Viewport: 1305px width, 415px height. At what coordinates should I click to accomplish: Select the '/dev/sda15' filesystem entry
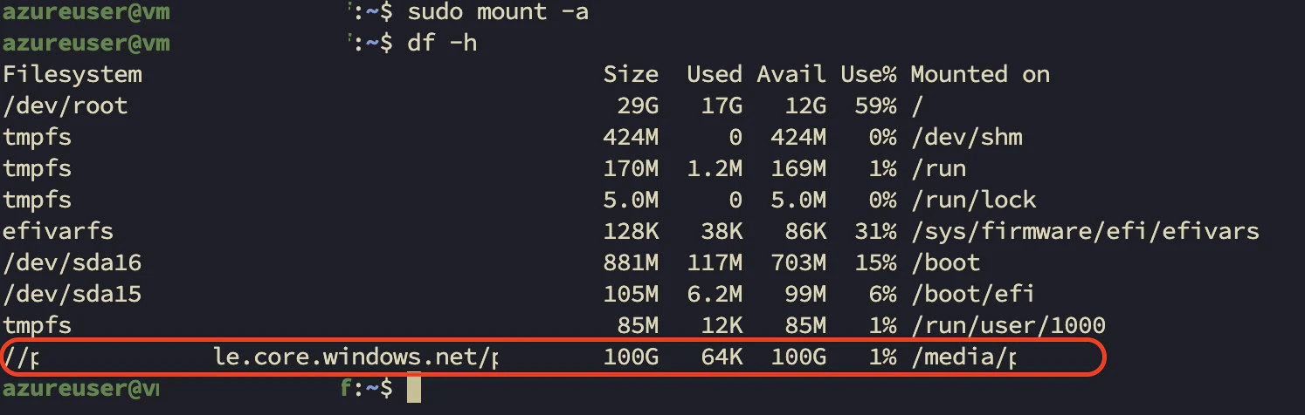pos(72,295)
